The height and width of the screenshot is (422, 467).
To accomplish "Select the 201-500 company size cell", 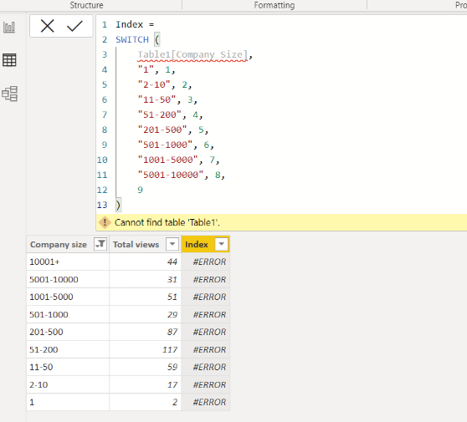I will (x=68, y=332).
